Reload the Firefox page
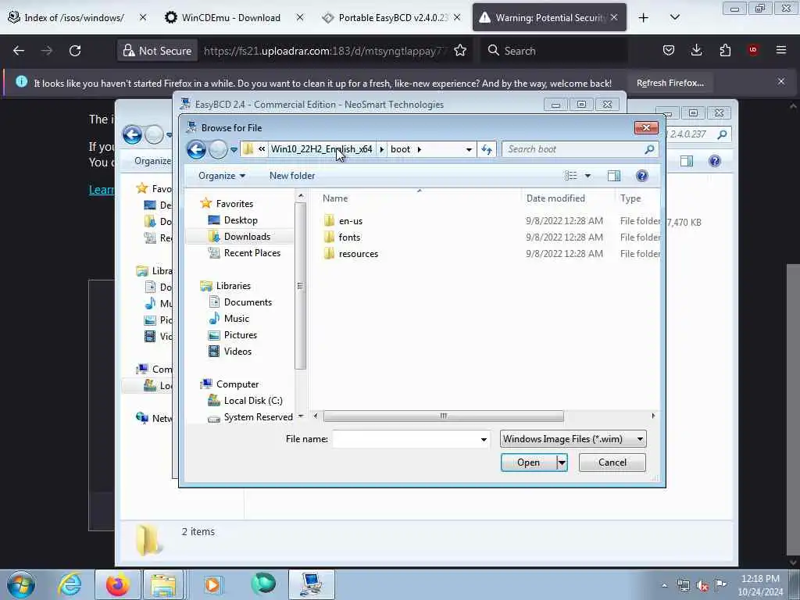 75,51
